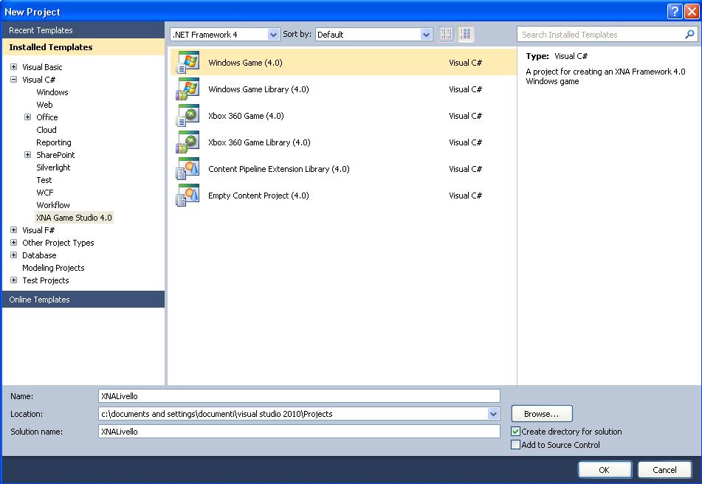702x484 pixels.
Task: Select the Web tree item
Action: pyautogui.click(x=45, y=105)
